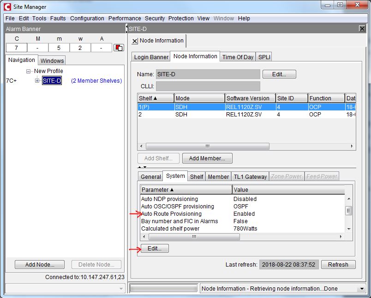Select the Auto Route Provisioning parameter row
371x298 pixels.
pos(242,214)
